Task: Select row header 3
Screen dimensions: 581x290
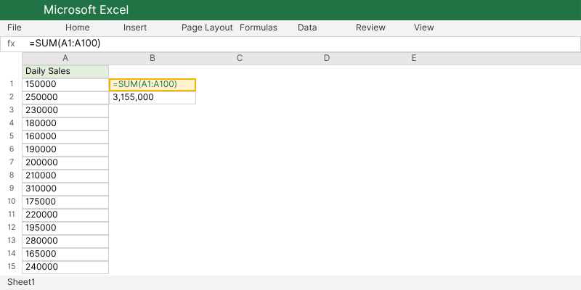Action: point(12,110)
